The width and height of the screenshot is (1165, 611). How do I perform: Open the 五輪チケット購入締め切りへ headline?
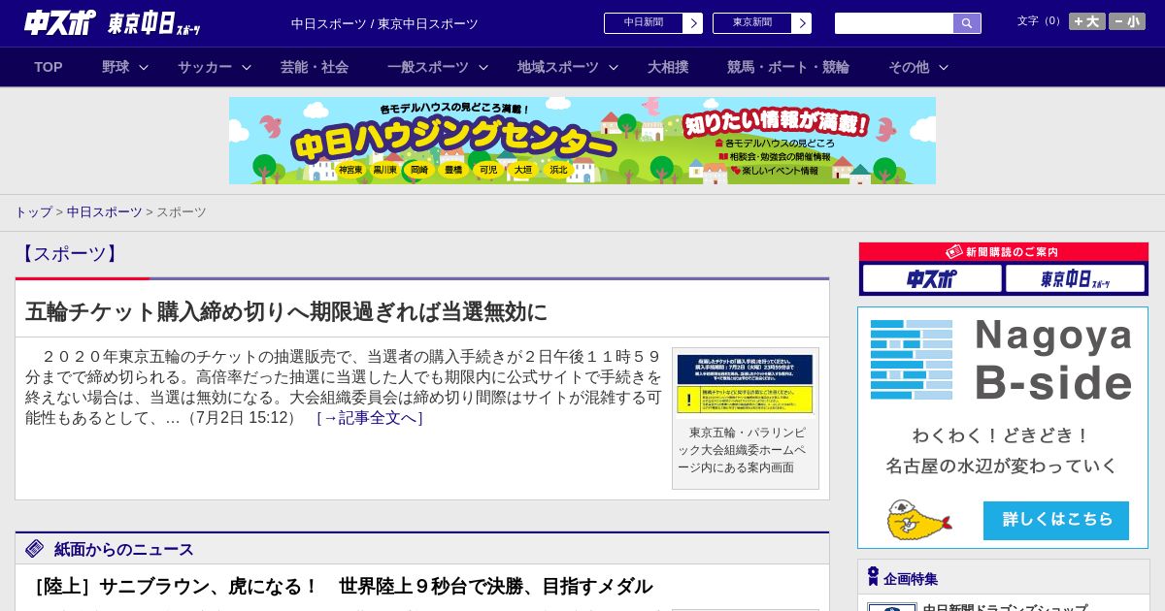(286, 311)
